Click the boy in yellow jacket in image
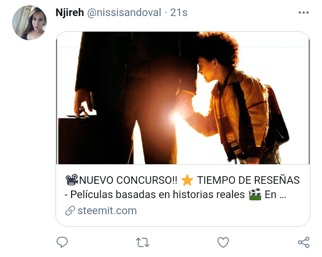This screenshot has height=257, width=322. tap(234, 100)
